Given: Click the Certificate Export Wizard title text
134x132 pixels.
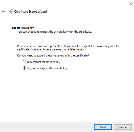Looking at the screenshot, I should pos(30,12).
